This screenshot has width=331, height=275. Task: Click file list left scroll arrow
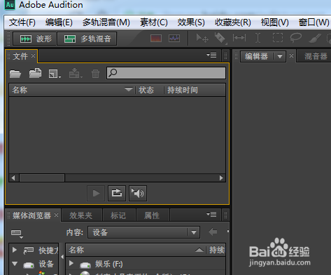[x=13, y=178]
